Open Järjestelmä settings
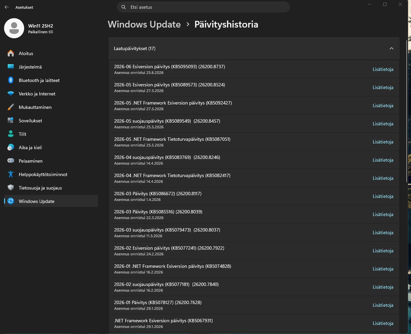Screen dimensions: 411x334 coord(51,67)
